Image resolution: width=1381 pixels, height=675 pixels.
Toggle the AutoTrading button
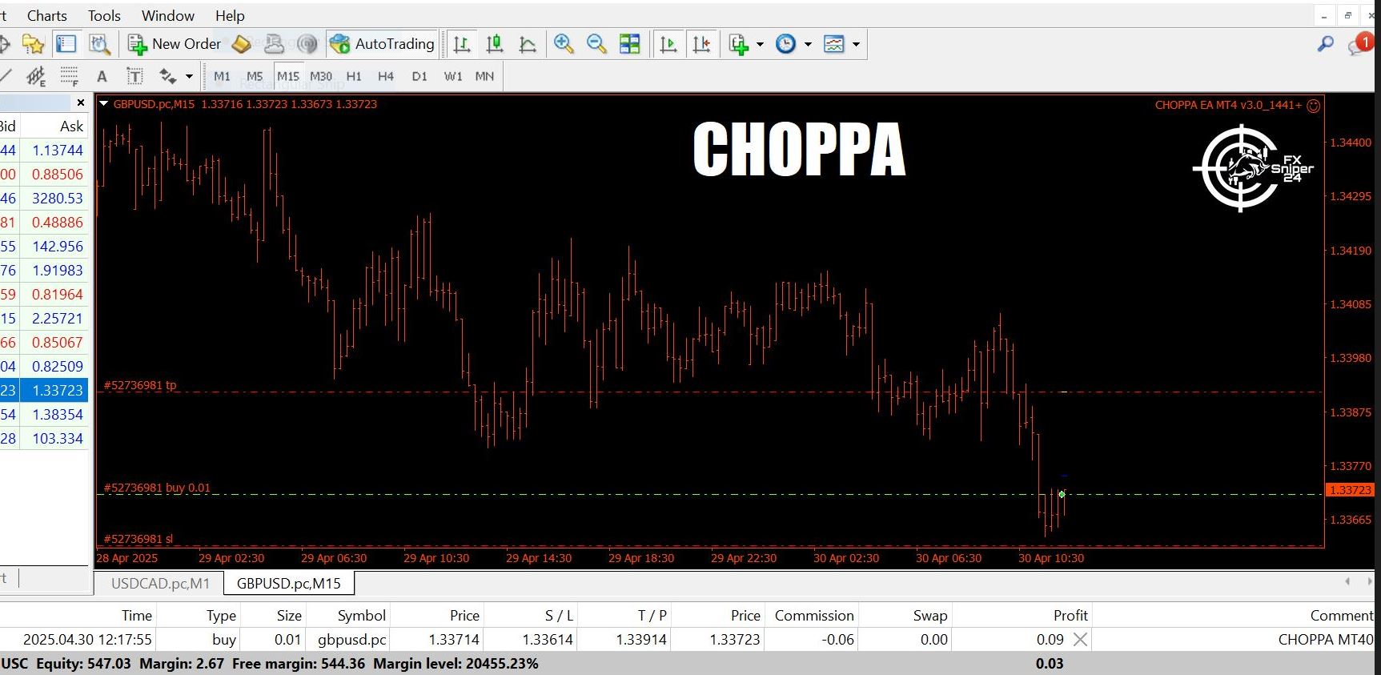383,44
